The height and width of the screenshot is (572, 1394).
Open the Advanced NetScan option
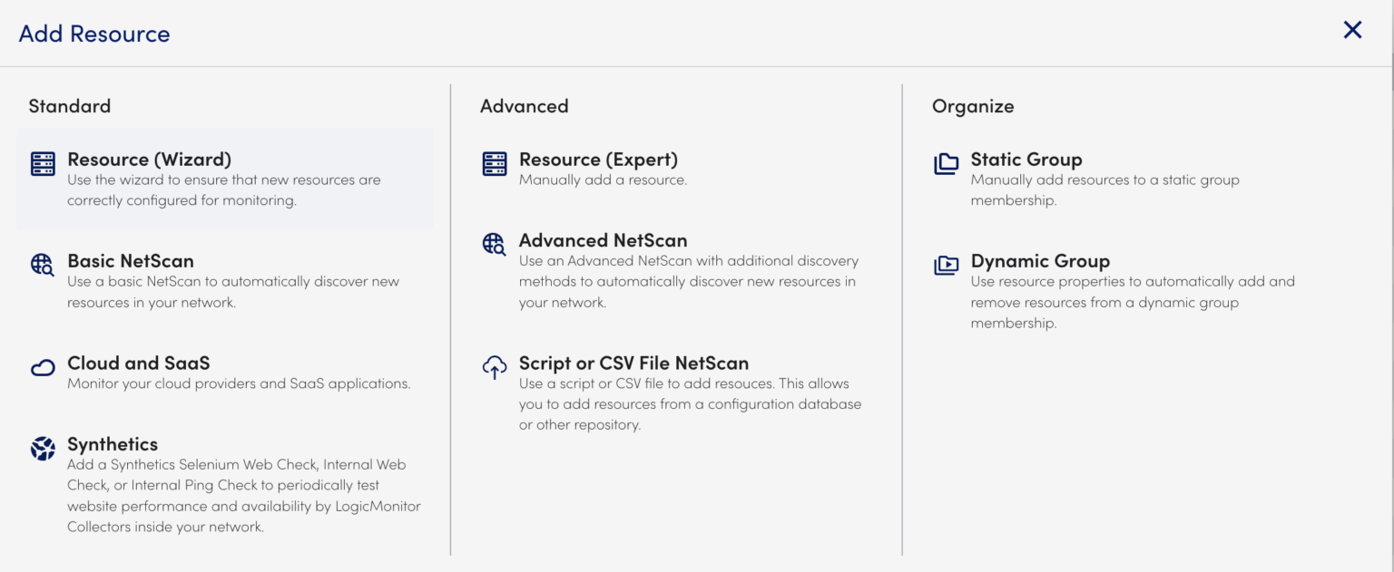603,240
